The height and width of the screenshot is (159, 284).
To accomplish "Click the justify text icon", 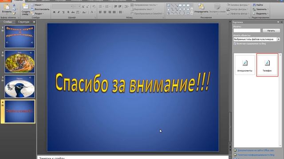I will click(x=114, y=12).
